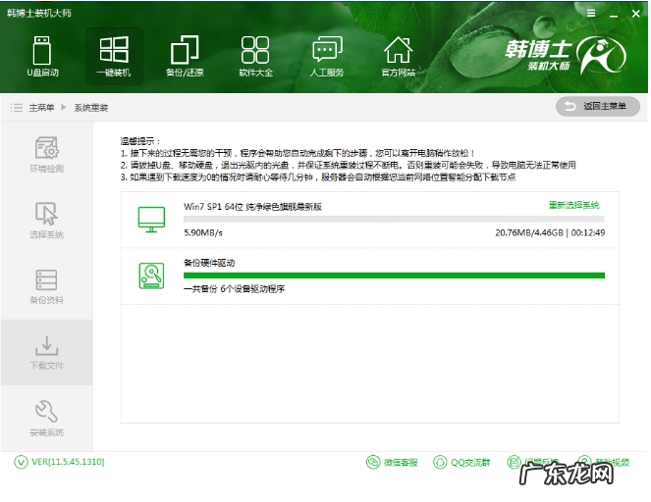Image resolution: width=651 pixels, height=502 pixels.
Task: Click the 主菜单 breadcrumb list icon
Action: coord(16,108)
